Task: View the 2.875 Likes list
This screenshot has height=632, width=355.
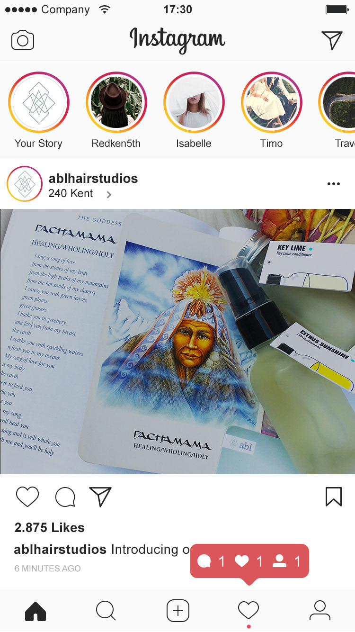Action: (x=49, y=528)
